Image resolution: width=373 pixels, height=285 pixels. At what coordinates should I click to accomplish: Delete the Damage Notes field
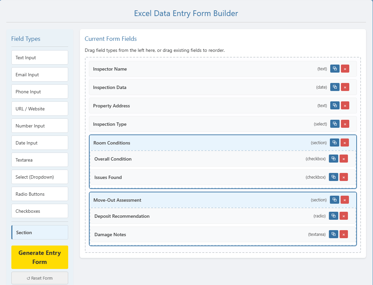[x=344, y=234]
